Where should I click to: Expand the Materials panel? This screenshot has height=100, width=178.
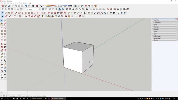coord(165,30)
